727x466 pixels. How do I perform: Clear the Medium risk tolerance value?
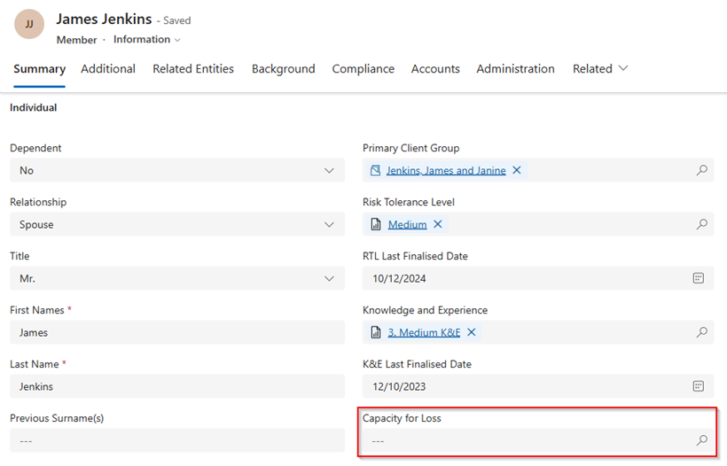click(438, 224)
